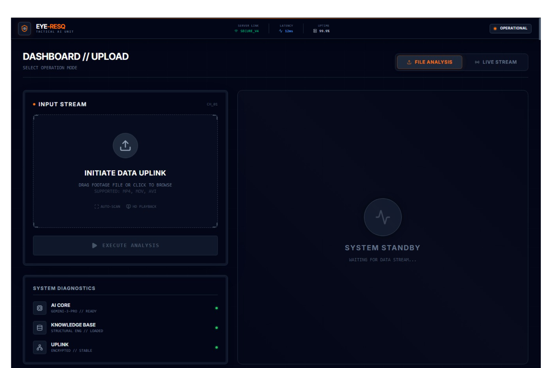Viewport: 552px width, 368px height.
Task: Click the EYE-RESQ shield logo icon
Action: [24, 28]
